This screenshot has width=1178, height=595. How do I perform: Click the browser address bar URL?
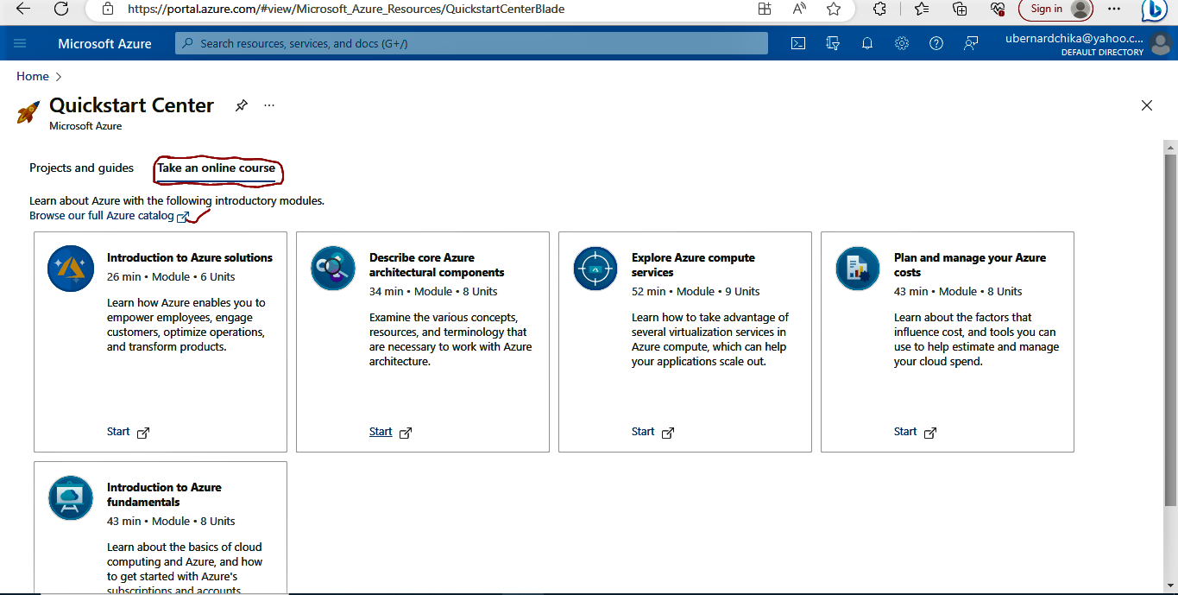346,9
